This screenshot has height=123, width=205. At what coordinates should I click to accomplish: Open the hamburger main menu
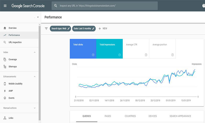pos(5,6)
